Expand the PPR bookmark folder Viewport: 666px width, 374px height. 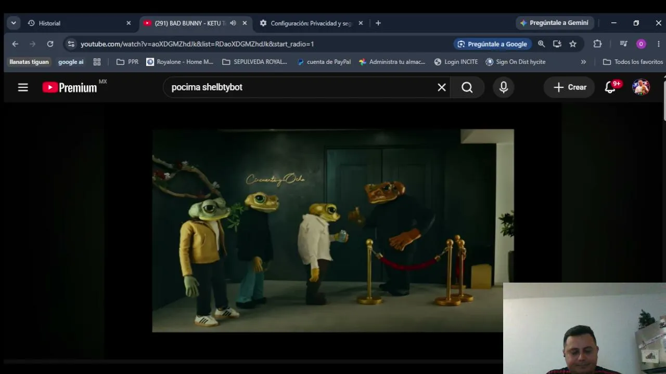tap(127, 62)
